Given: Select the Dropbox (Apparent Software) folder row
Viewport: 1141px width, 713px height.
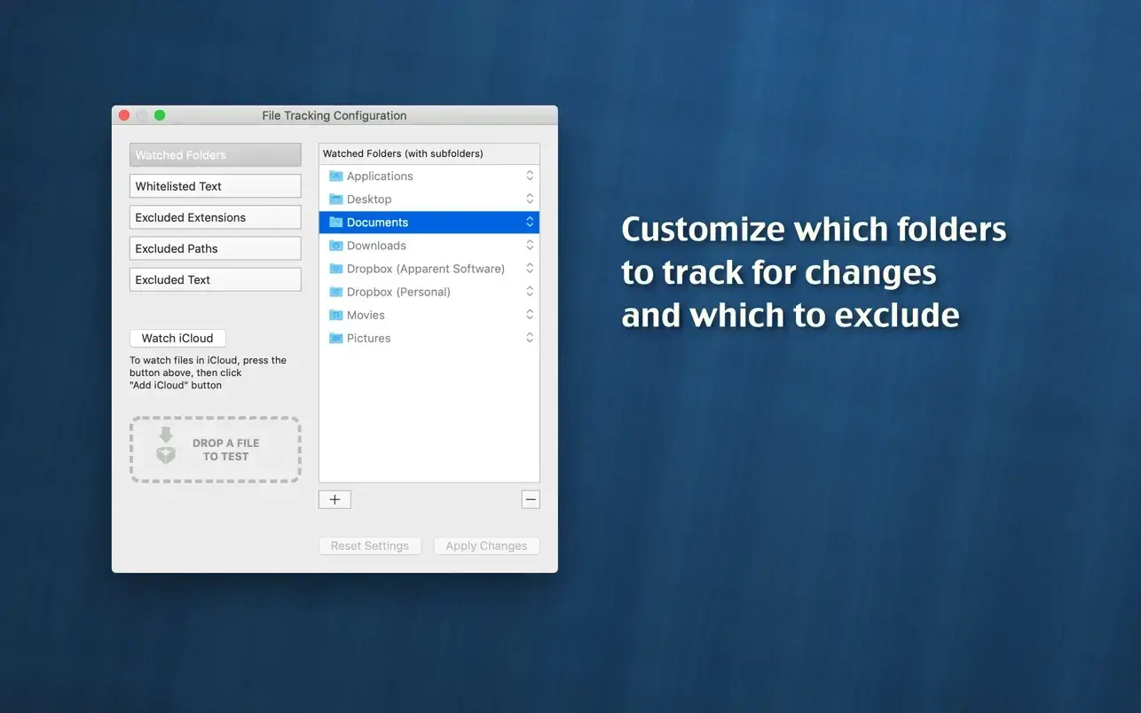Looking at the screenshot, I should tap(425, 269).
